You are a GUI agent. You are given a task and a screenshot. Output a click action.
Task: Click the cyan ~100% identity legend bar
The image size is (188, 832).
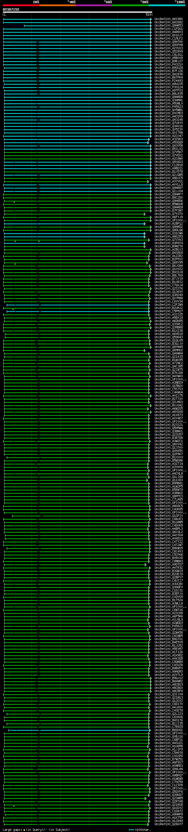coord(167,6)
